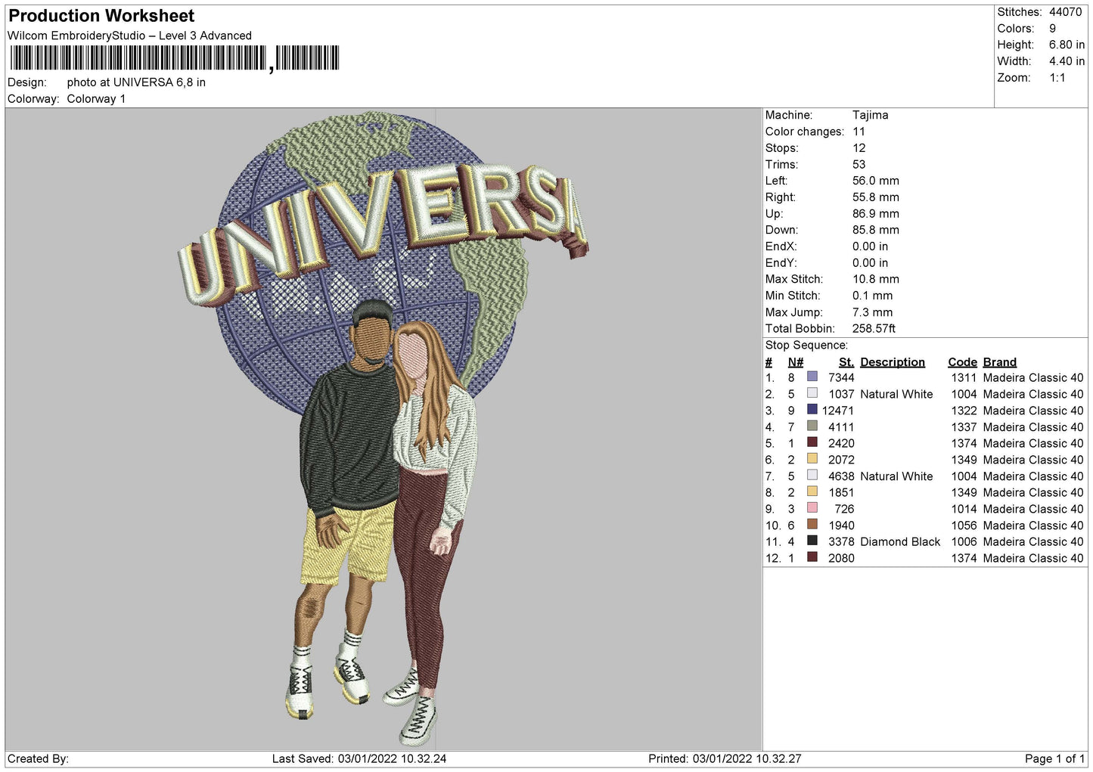Click the 'Description' column header
The height and width of the screenshot is (772, 1093).
pyautogui.click(x=893, y=362)
